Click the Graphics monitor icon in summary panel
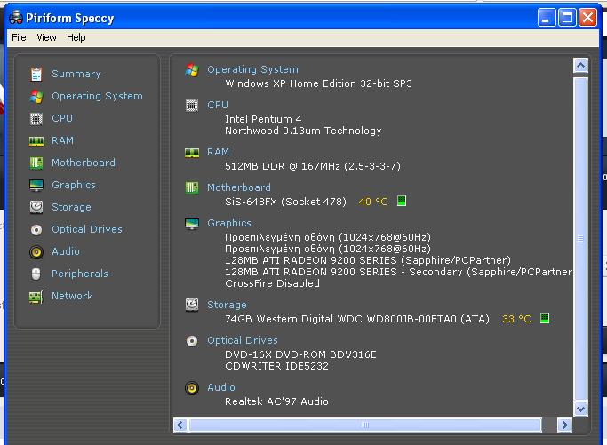607x445 pixels. click(x=192, y=223)
